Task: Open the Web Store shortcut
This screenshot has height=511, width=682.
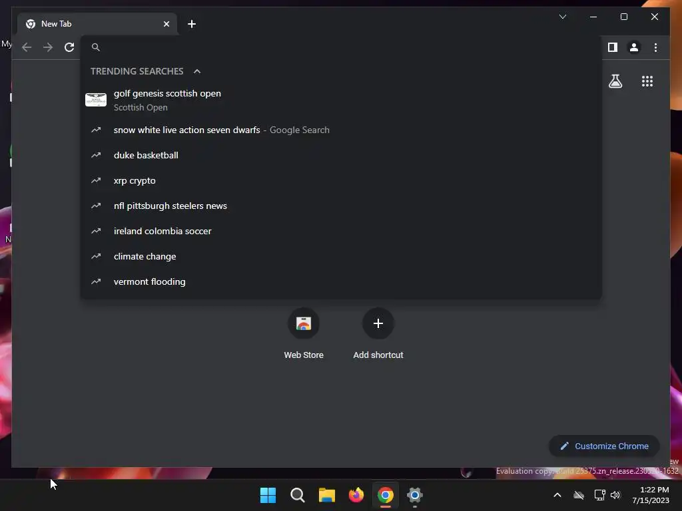Action: [304, 334]
